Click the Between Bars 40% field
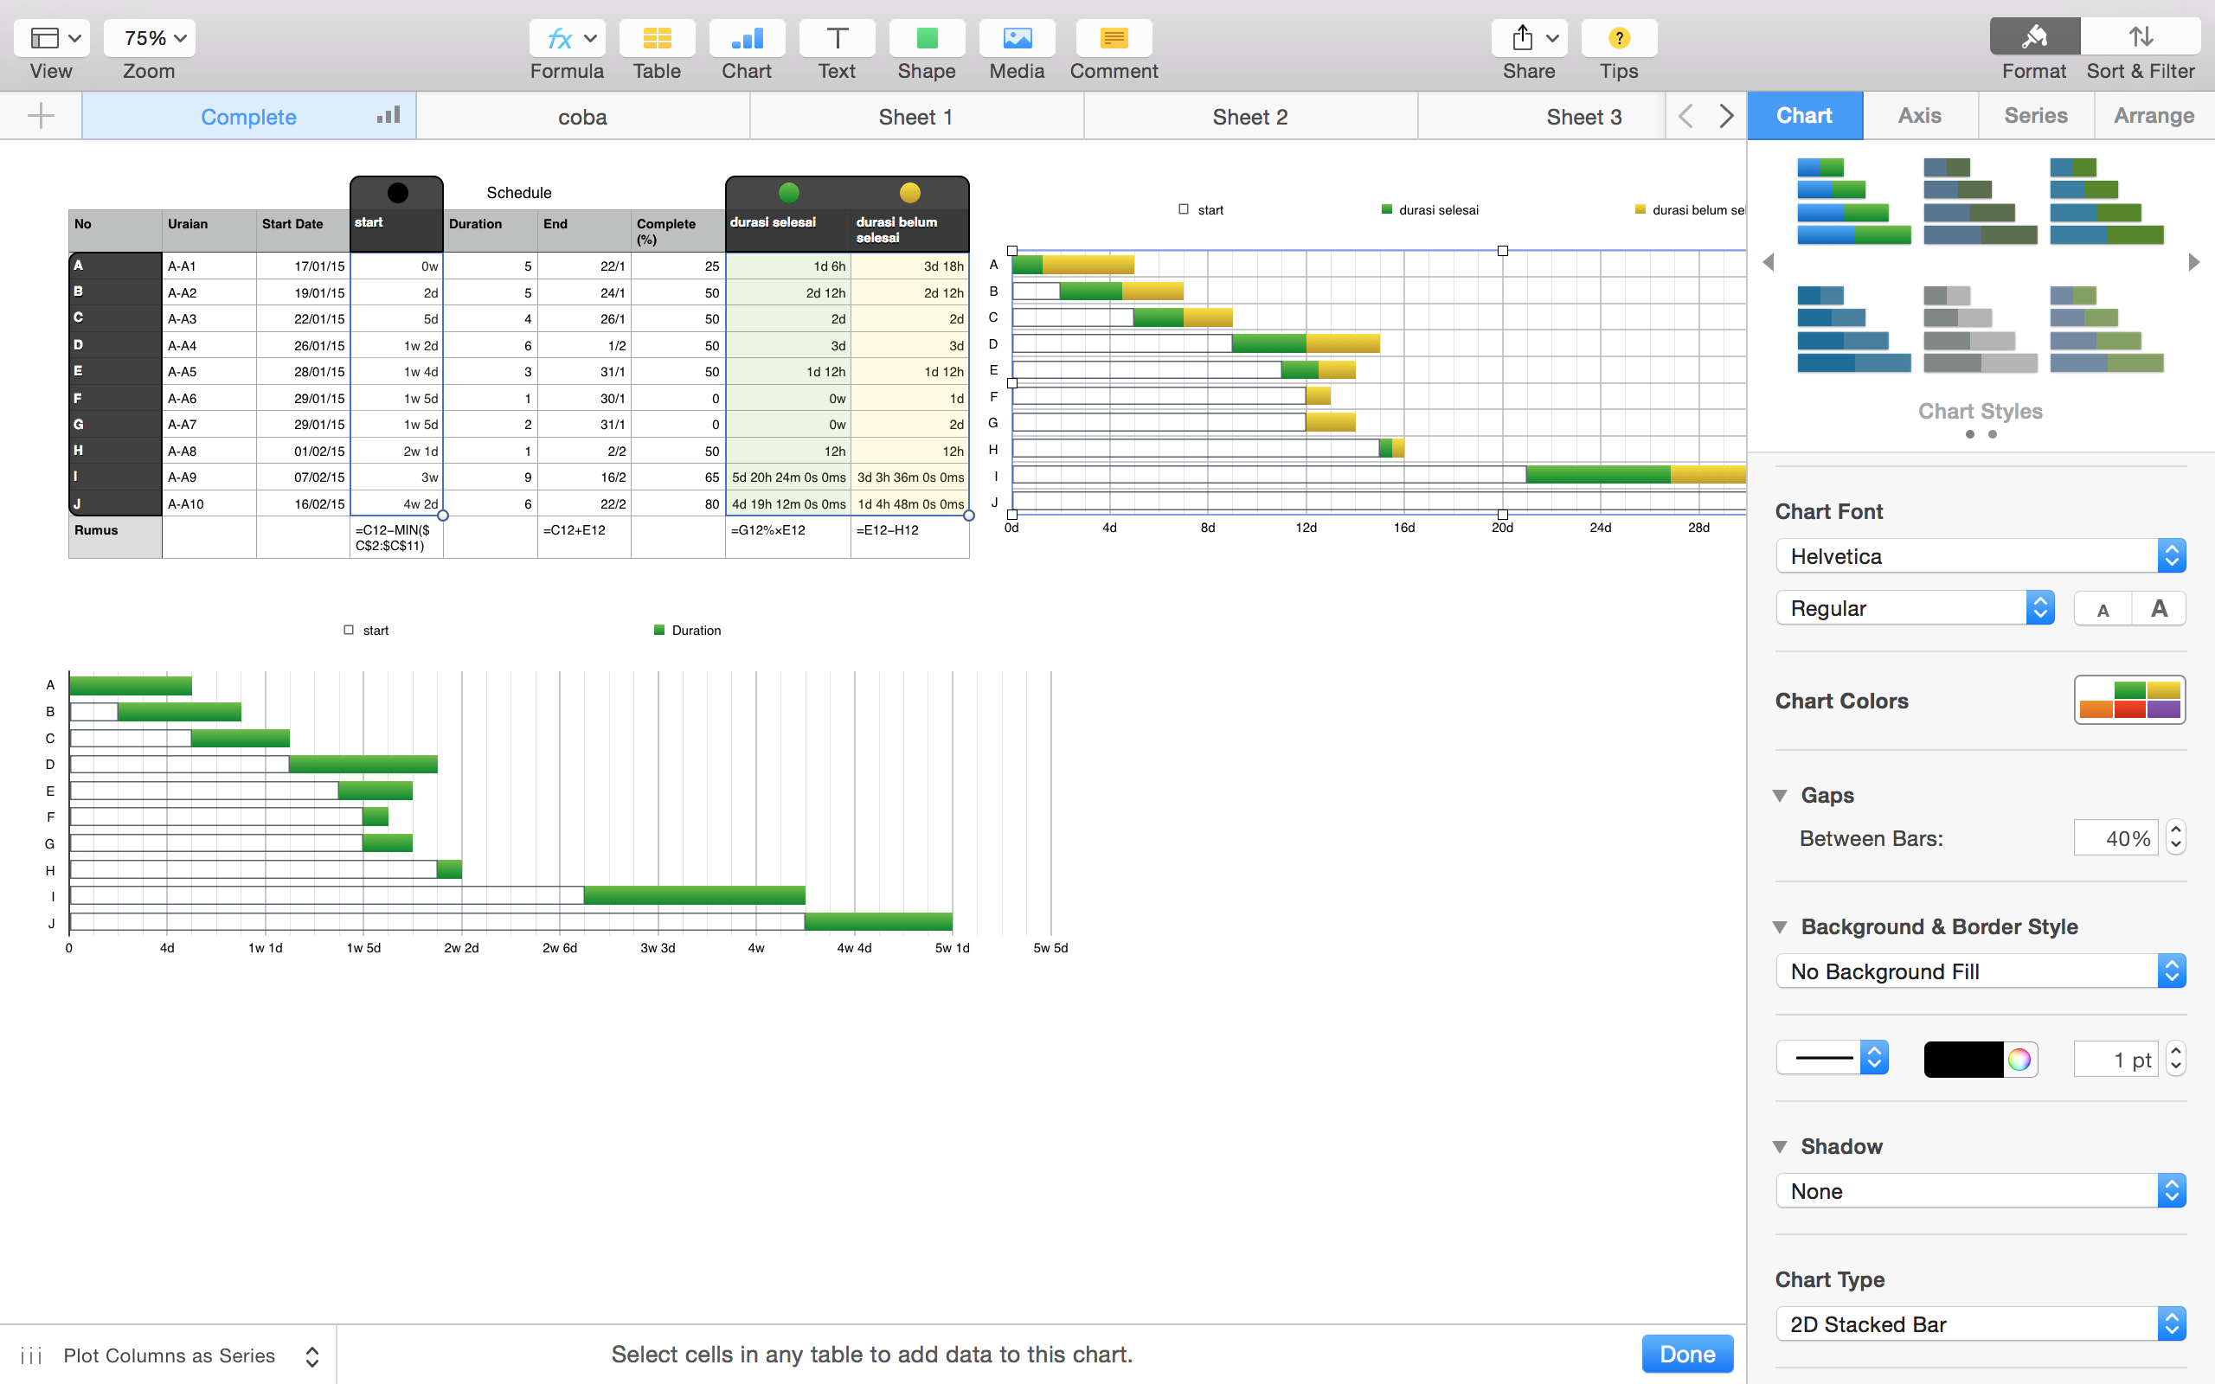This screenshot has height=1384, width=2215. point(2115,838)
